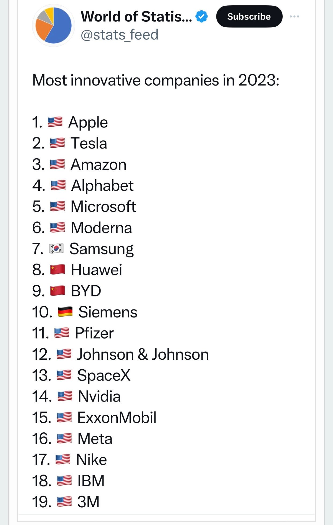Click the US flag beside Apple
Image resolution: width=333 pixels, height=525 pixels.
pyautogui.click(x=55, y=122)
